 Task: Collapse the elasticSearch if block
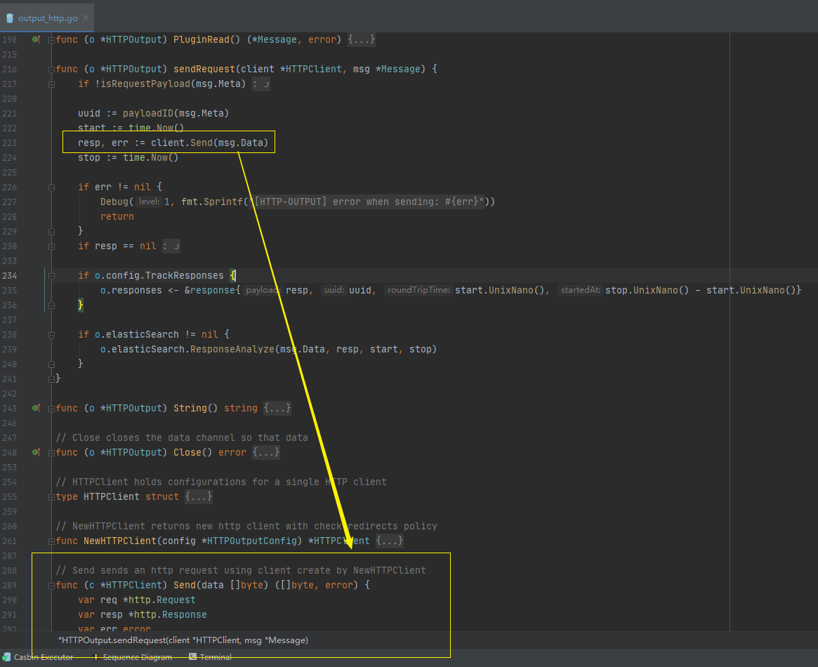click(51, 335)
